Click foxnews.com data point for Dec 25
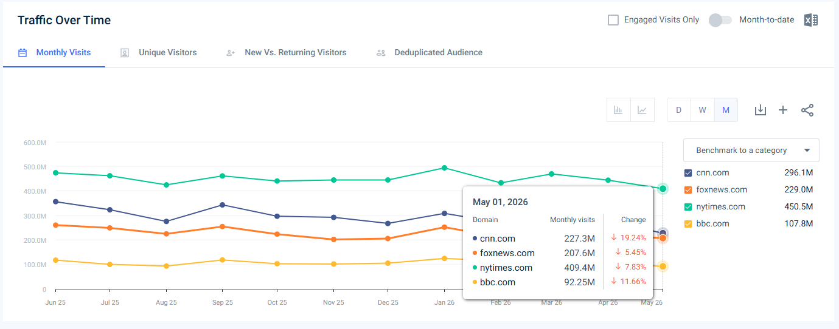 (388, 239)
